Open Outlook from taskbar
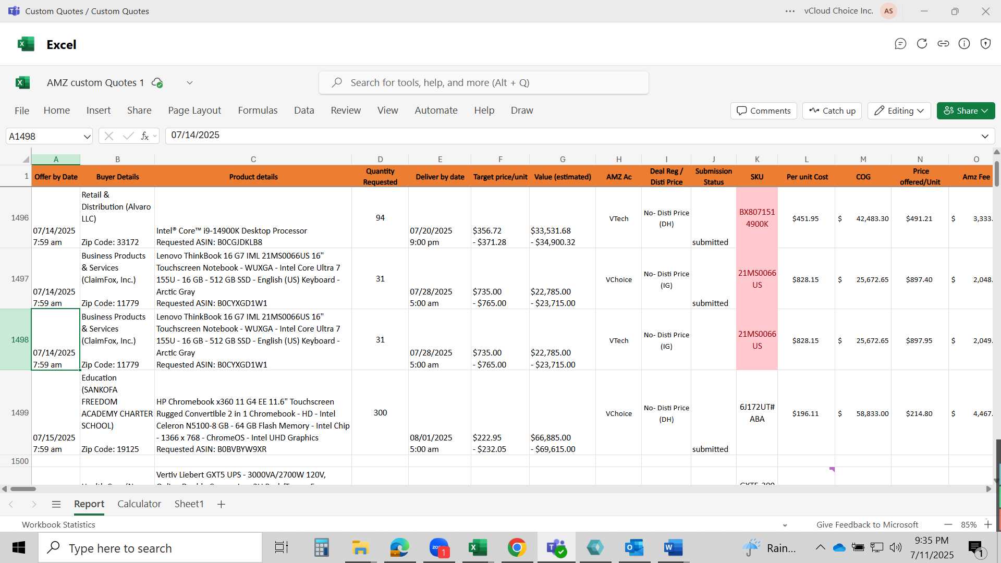 point(634,548)
